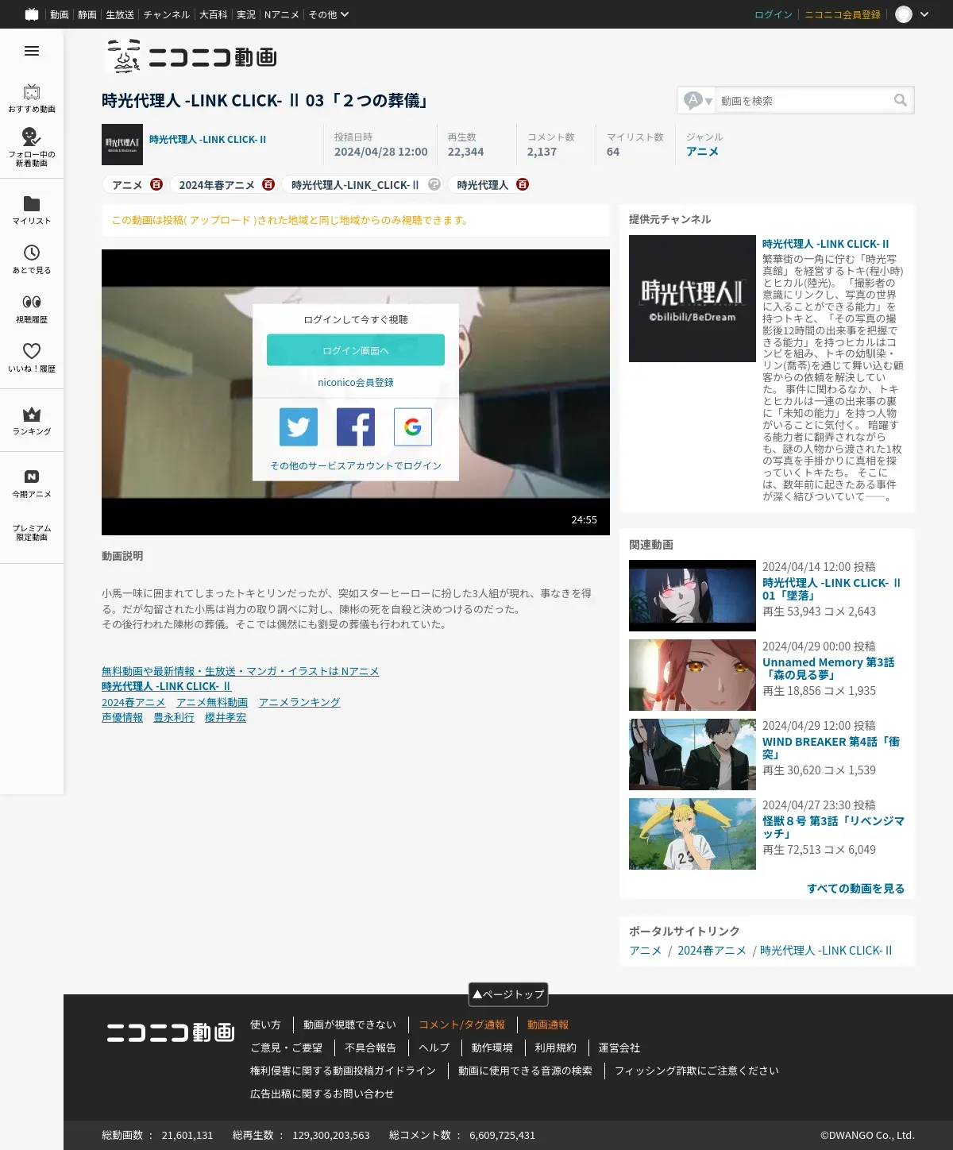Expand the その他 menu in the top bar
The image size is (953, 1150).
point(328,14)
